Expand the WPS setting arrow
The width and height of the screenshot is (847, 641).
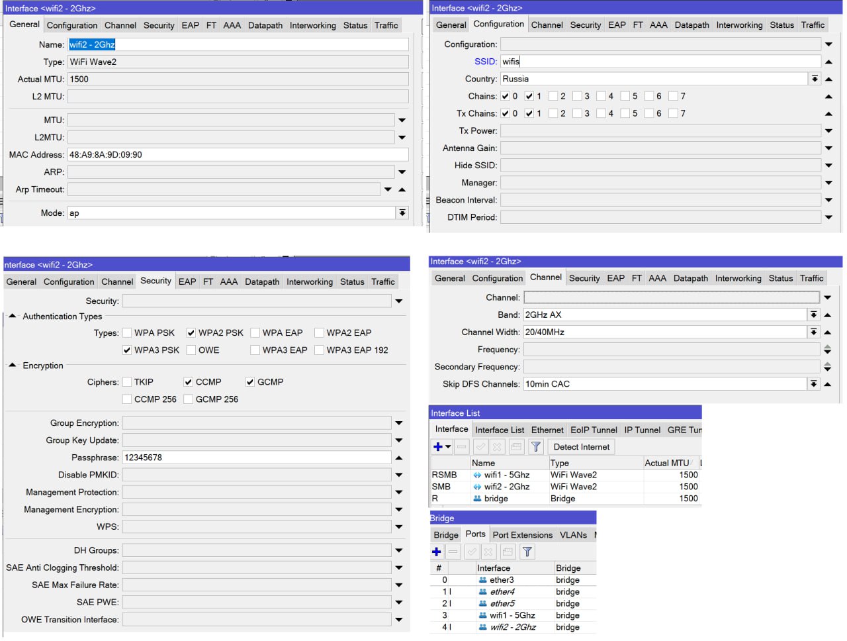[399, 527]
